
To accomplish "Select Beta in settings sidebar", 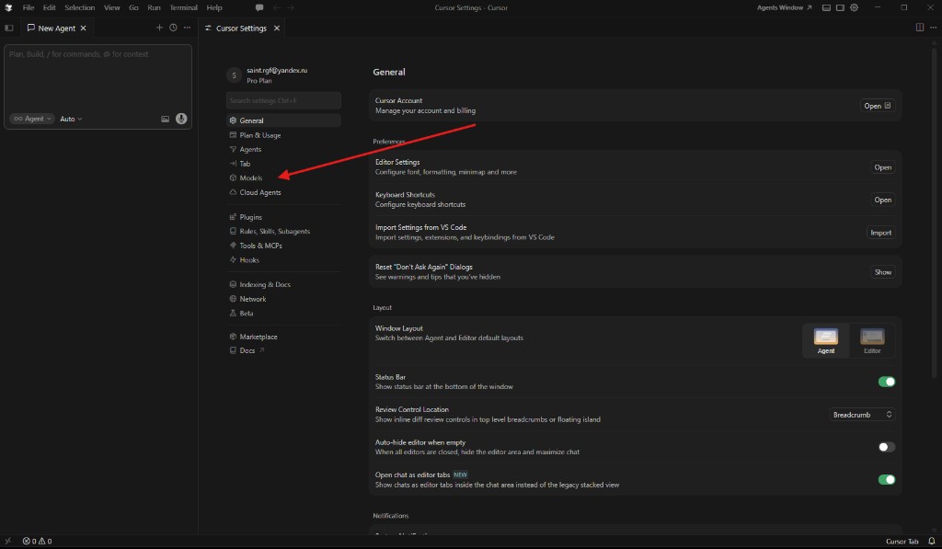I will 283,314.
